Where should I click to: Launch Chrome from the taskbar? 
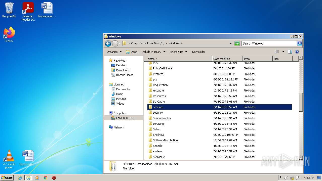(x=46, y=178)
